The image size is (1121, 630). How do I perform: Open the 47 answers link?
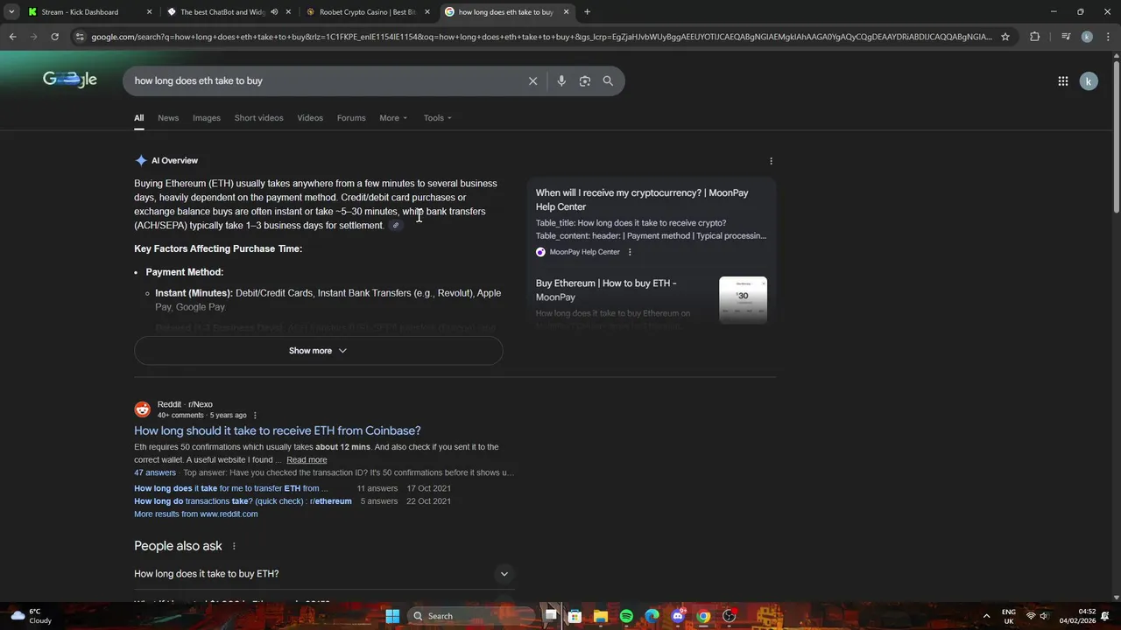(x=155, y=472)
